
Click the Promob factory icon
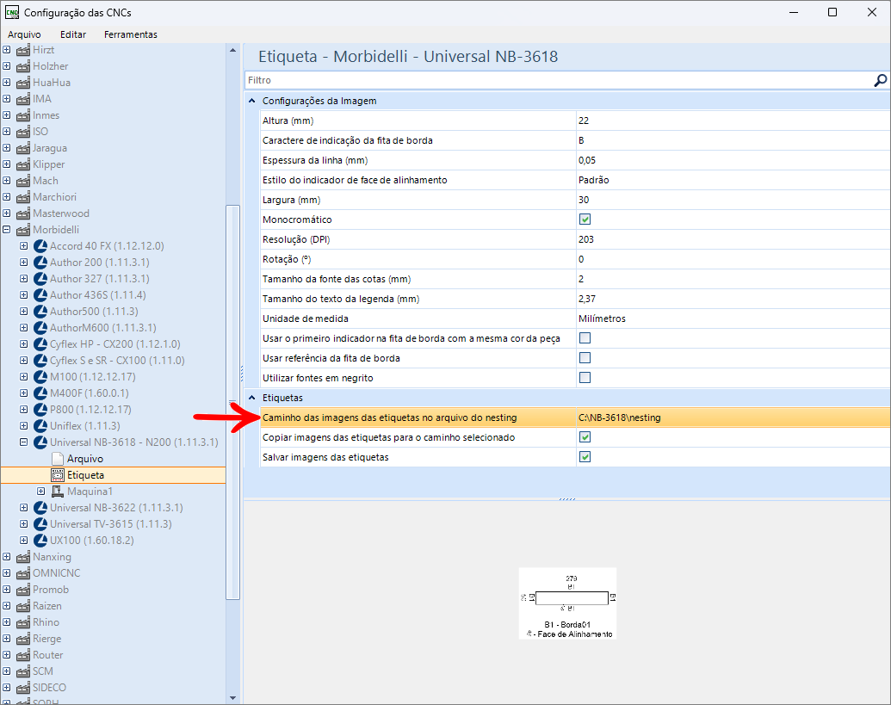pos(23,591)
